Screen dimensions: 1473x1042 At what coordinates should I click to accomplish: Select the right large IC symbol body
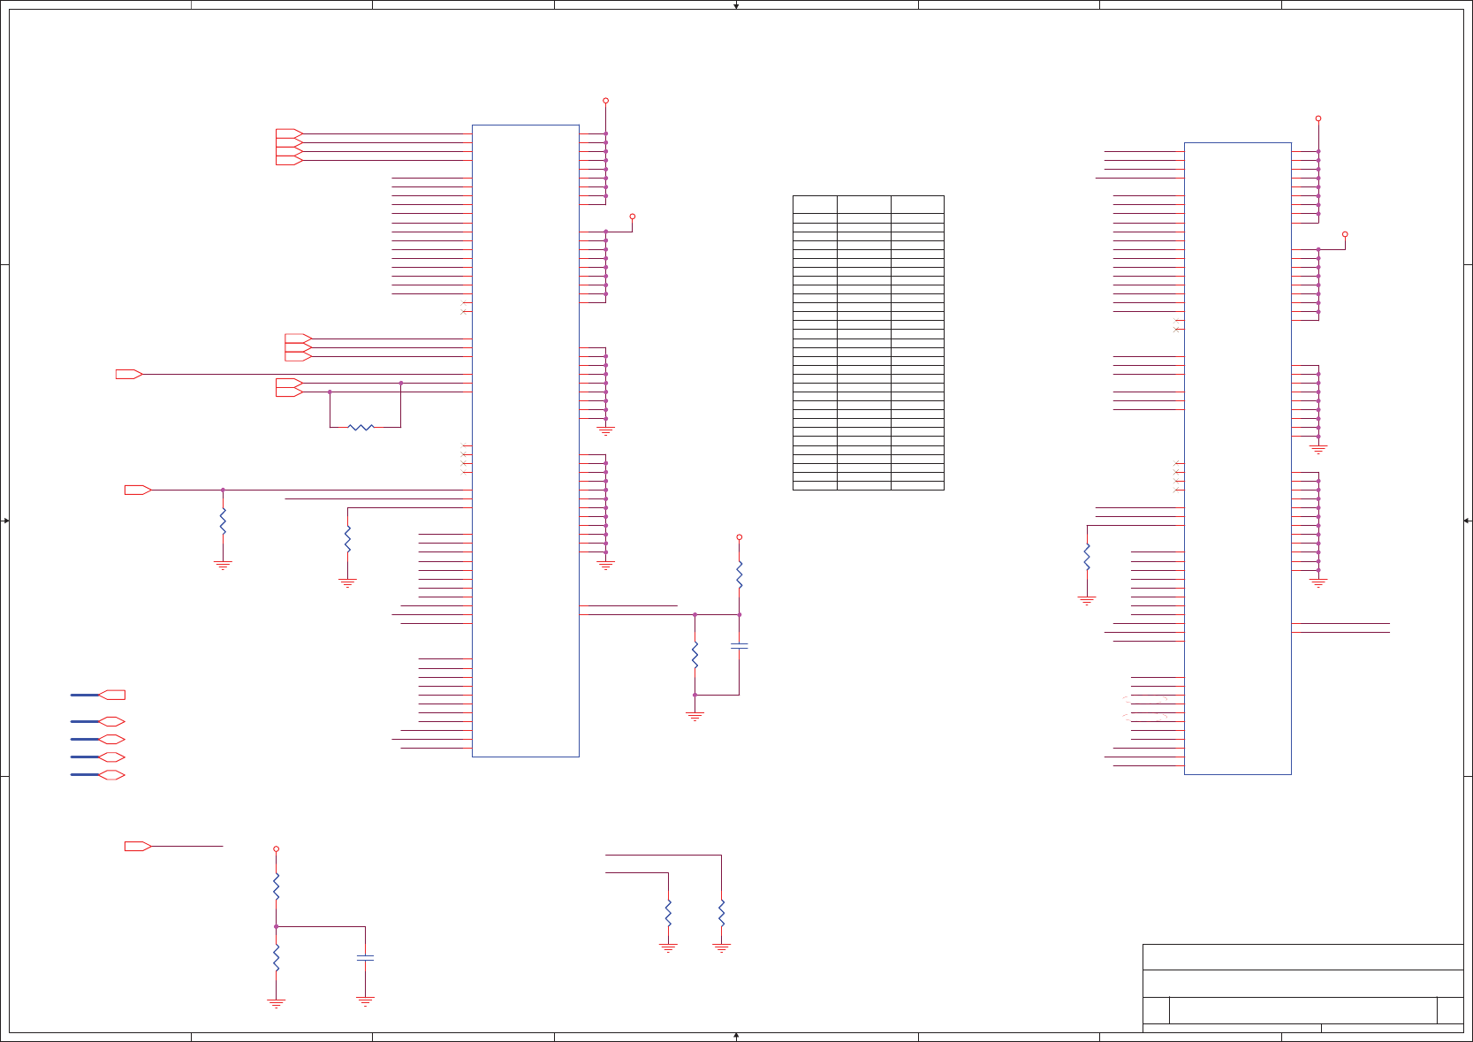[1238, 459]
